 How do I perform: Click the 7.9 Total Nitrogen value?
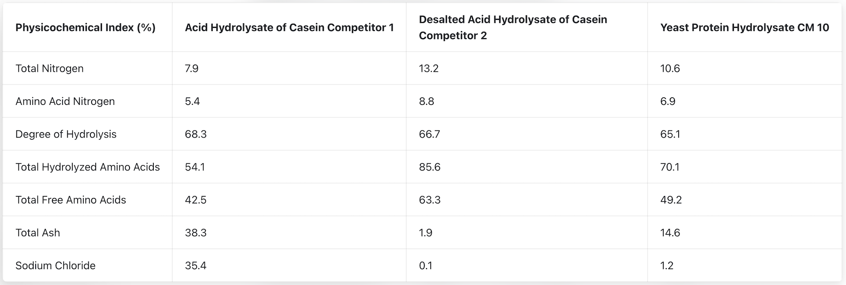pos(192,68)
